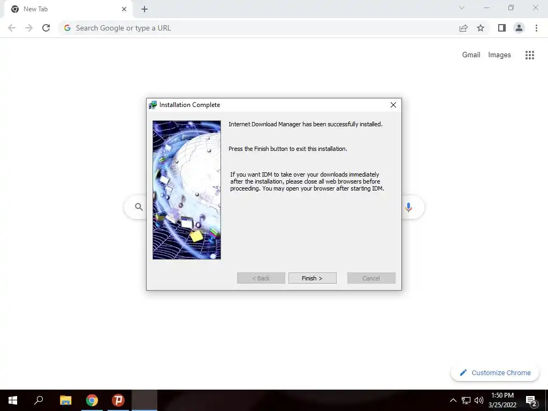Open Gmail link
The width and height of the screenshot is (548, 411).
point(471,55)
